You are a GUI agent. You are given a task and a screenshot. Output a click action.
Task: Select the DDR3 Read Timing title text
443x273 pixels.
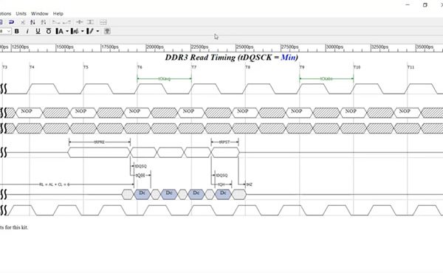tap(232, 58)
